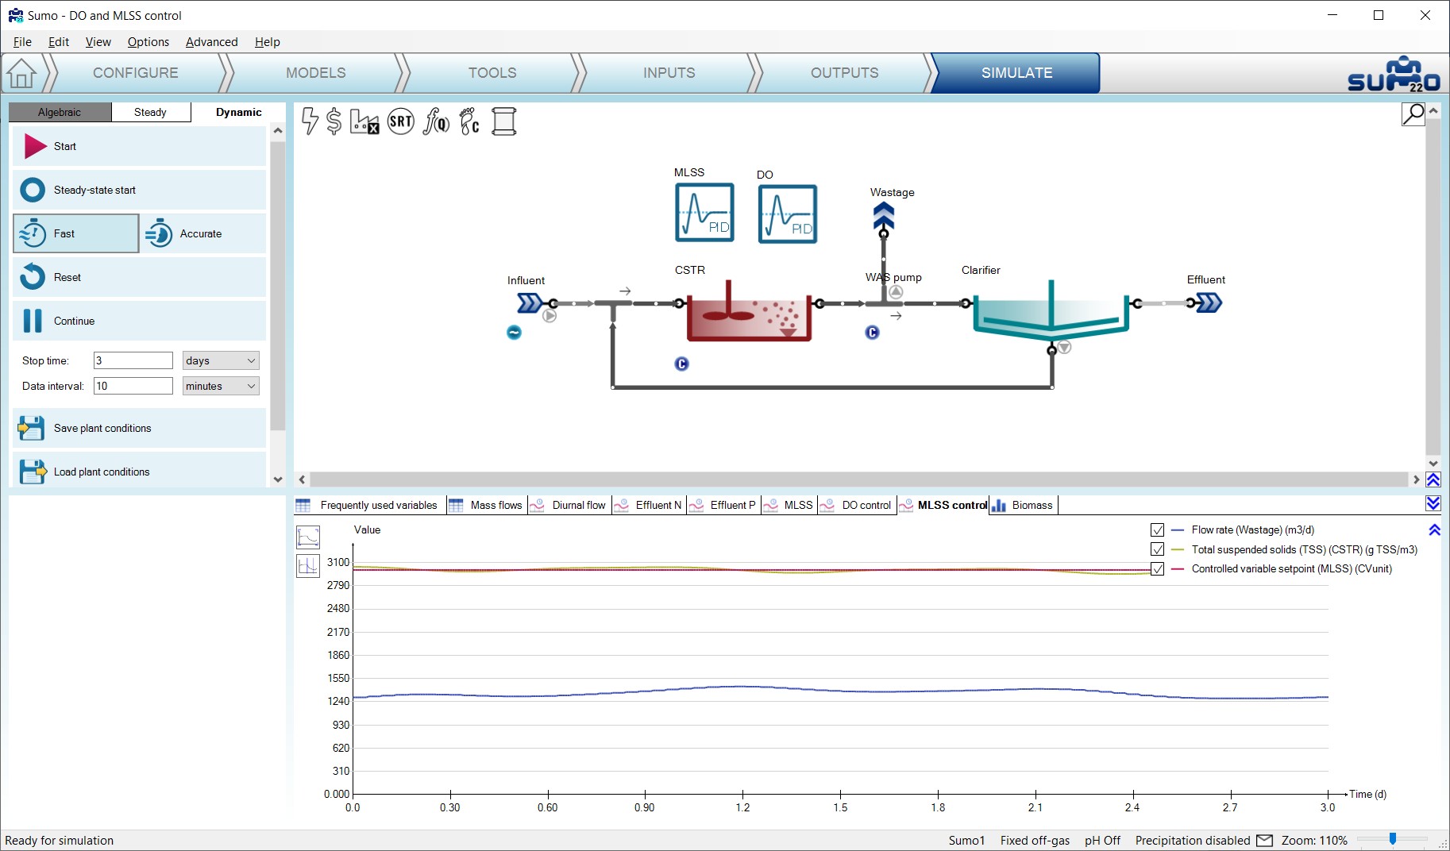Click the envelope icon in status bar
Image resolution: width=1450 pixels, height=851 pixels.
pyautogui.click(x=1265, y=840)
